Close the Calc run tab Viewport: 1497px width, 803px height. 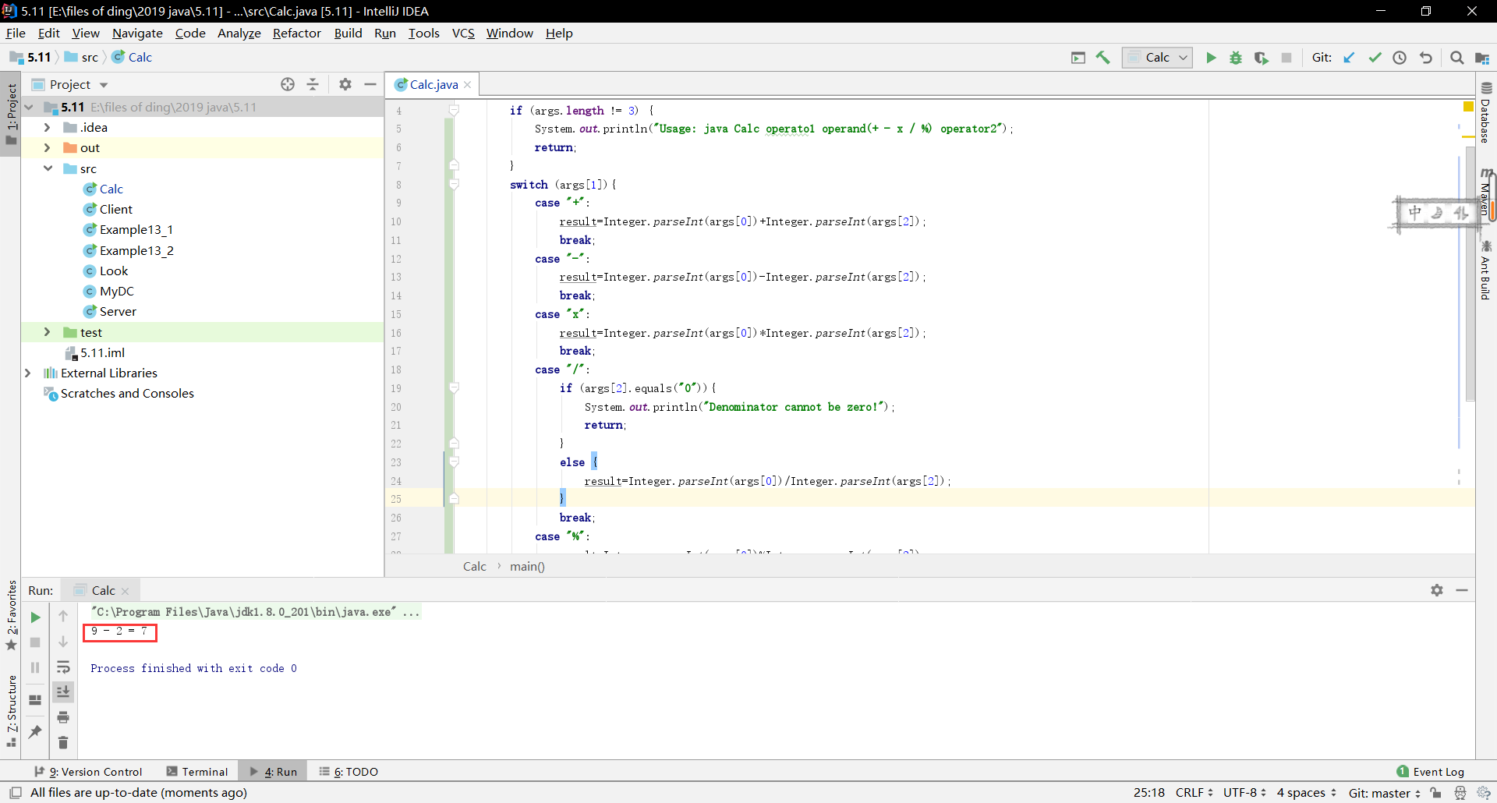pyautogui.click(x=126, y=591)
